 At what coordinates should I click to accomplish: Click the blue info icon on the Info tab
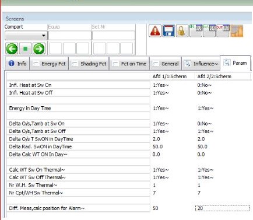coord(12,63)
